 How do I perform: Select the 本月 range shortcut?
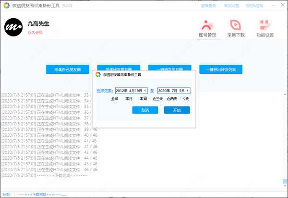tap(129, 99)
